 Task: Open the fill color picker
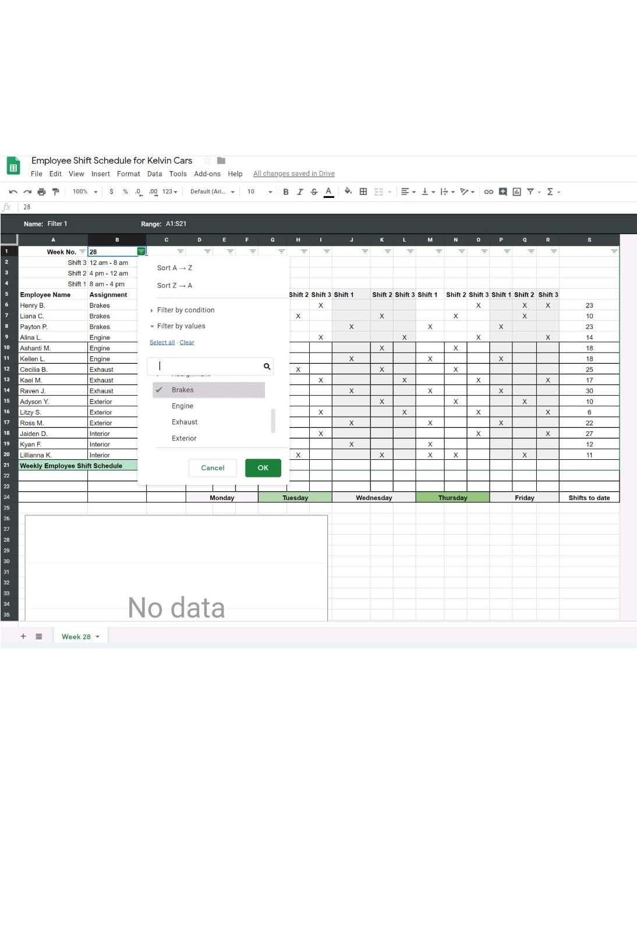[348, 192]
